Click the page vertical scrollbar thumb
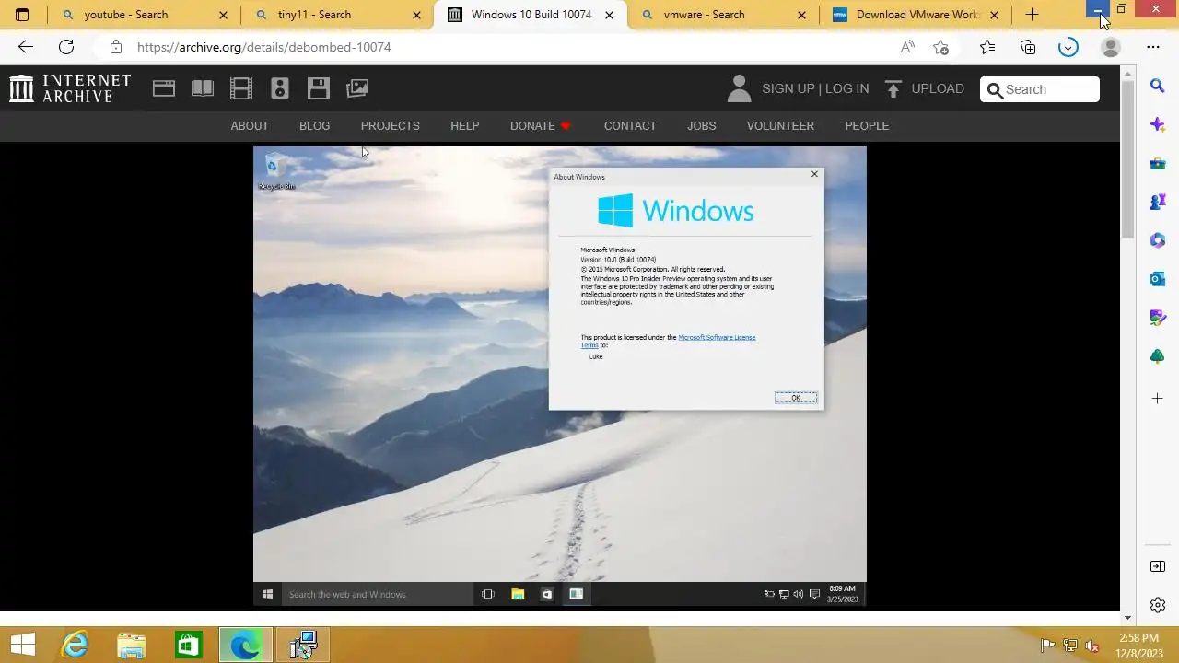The image size is (1179, 663). (1127, 158)
